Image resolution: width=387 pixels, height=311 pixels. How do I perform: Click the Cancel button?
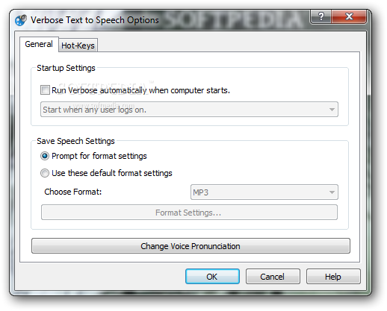(x=273, y=277)
